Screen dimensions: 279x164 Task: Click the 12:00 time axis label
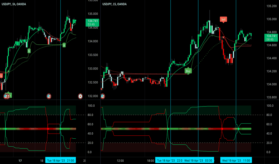[x=120, y=161]
